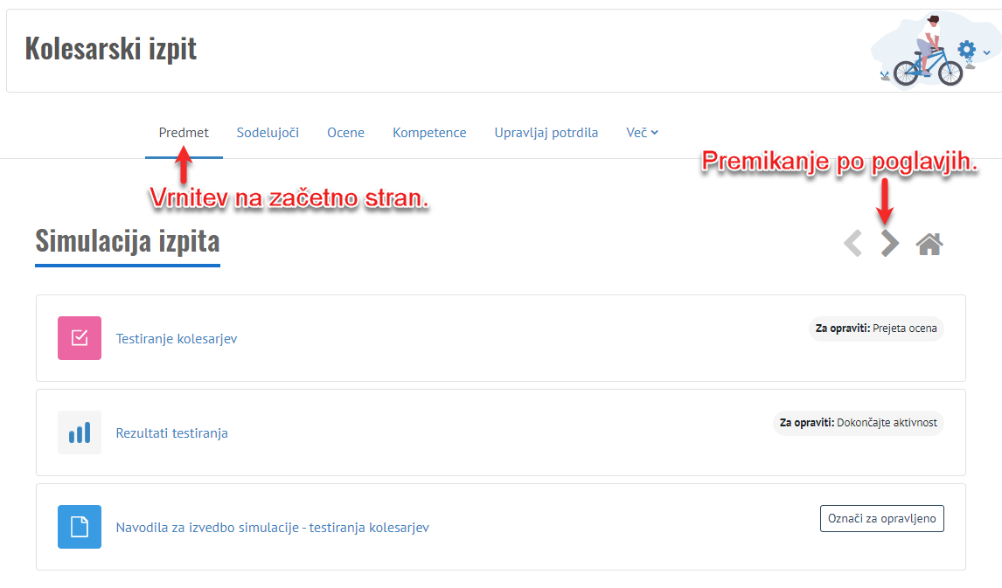
Task: Select the Kompetence tab
Action: click(x=429, y=133)
